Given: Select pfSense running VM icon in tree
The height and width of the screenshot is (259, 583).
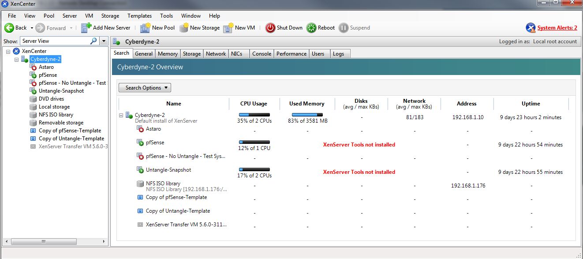Looking at the screenshot, I should 34,75.
